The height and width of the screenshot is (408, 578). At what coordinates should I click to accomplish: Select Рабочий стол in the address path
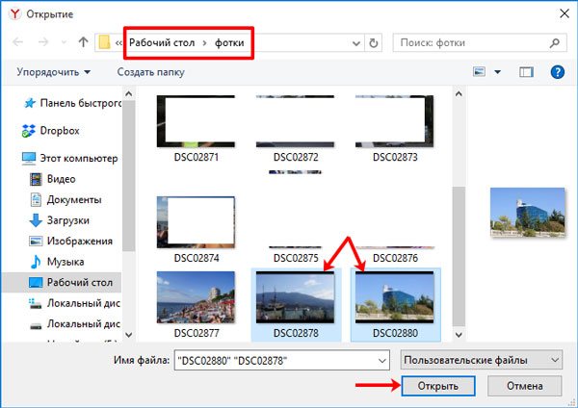click(162, 42)
